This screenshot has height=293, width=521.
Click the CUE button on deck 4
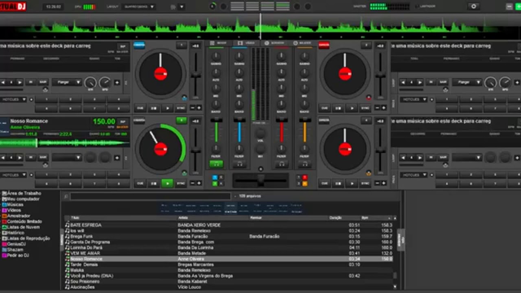324,183
